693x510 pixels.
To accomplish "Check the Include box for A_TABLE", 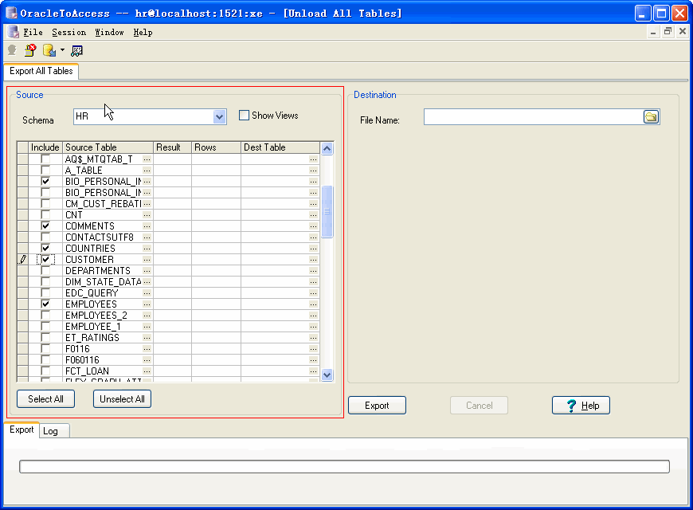I will point(45,170).
